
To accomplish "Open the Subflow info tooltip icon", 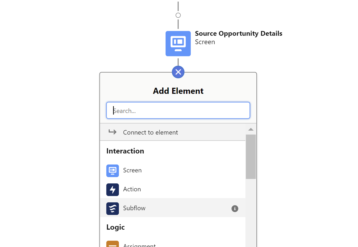I will click(235, 209).
